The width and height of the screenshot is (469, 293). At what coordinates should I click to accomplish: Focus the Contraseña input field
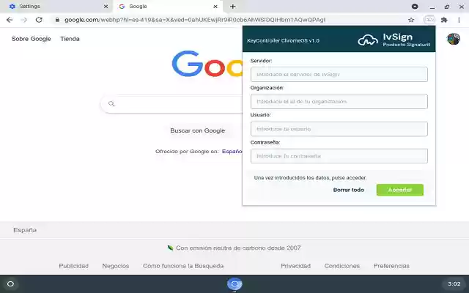pyautogui.click(x=339, y=156)
